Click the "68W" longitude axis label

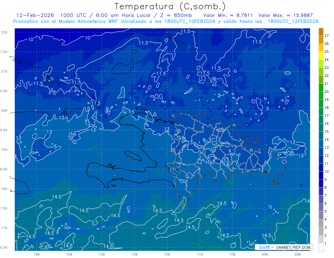point(298,254)
